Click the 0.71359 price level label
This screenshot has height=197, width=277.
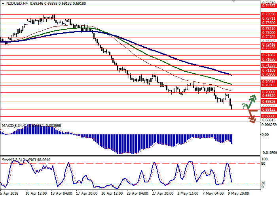tap(268, 65)
